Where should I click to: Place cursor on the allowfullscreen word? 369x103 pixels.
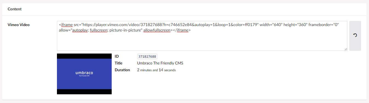[x=157, y=30]
